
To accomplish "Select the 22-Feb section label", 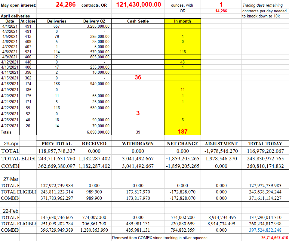I will point(10,210).
